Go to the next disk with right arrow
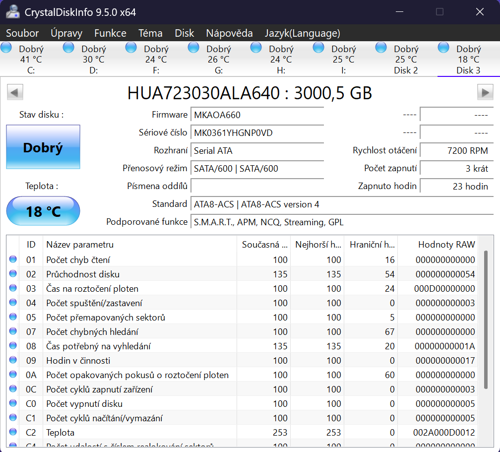Image resolution: width=500 pixels, height=452 pixels. click(x=485, y=92)
